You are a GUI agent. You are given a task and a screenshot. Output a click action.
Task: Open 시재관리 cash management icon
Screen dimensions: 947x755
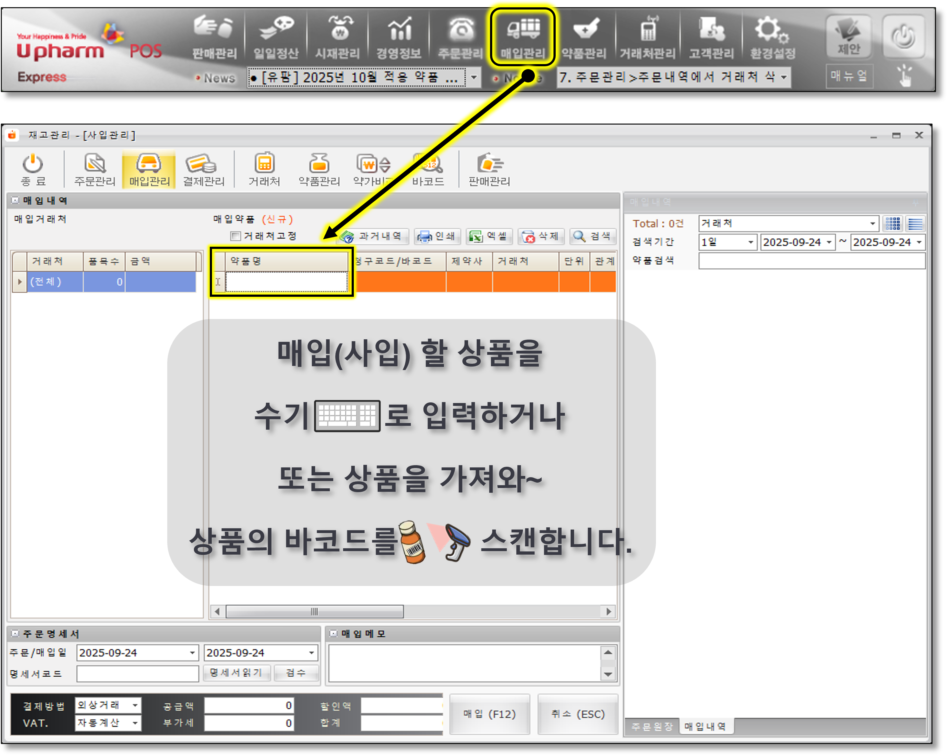tap(337, 39)
